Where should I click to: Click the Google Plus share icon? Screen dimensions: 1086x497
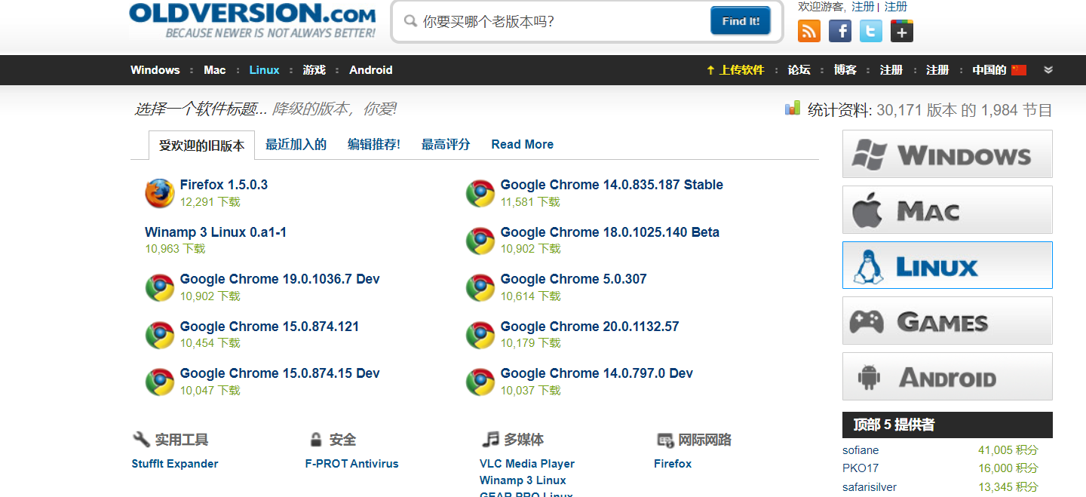coord(902,31)
